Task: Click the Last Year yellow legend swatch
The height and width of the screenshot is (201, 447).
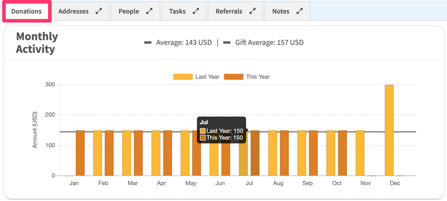Action: 183,77
